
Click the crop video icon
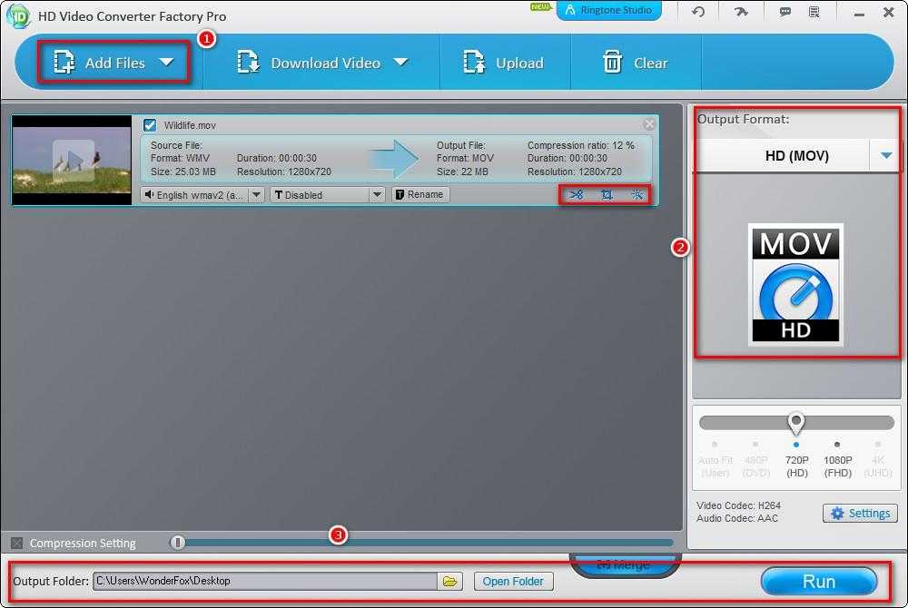coord(607,194)
